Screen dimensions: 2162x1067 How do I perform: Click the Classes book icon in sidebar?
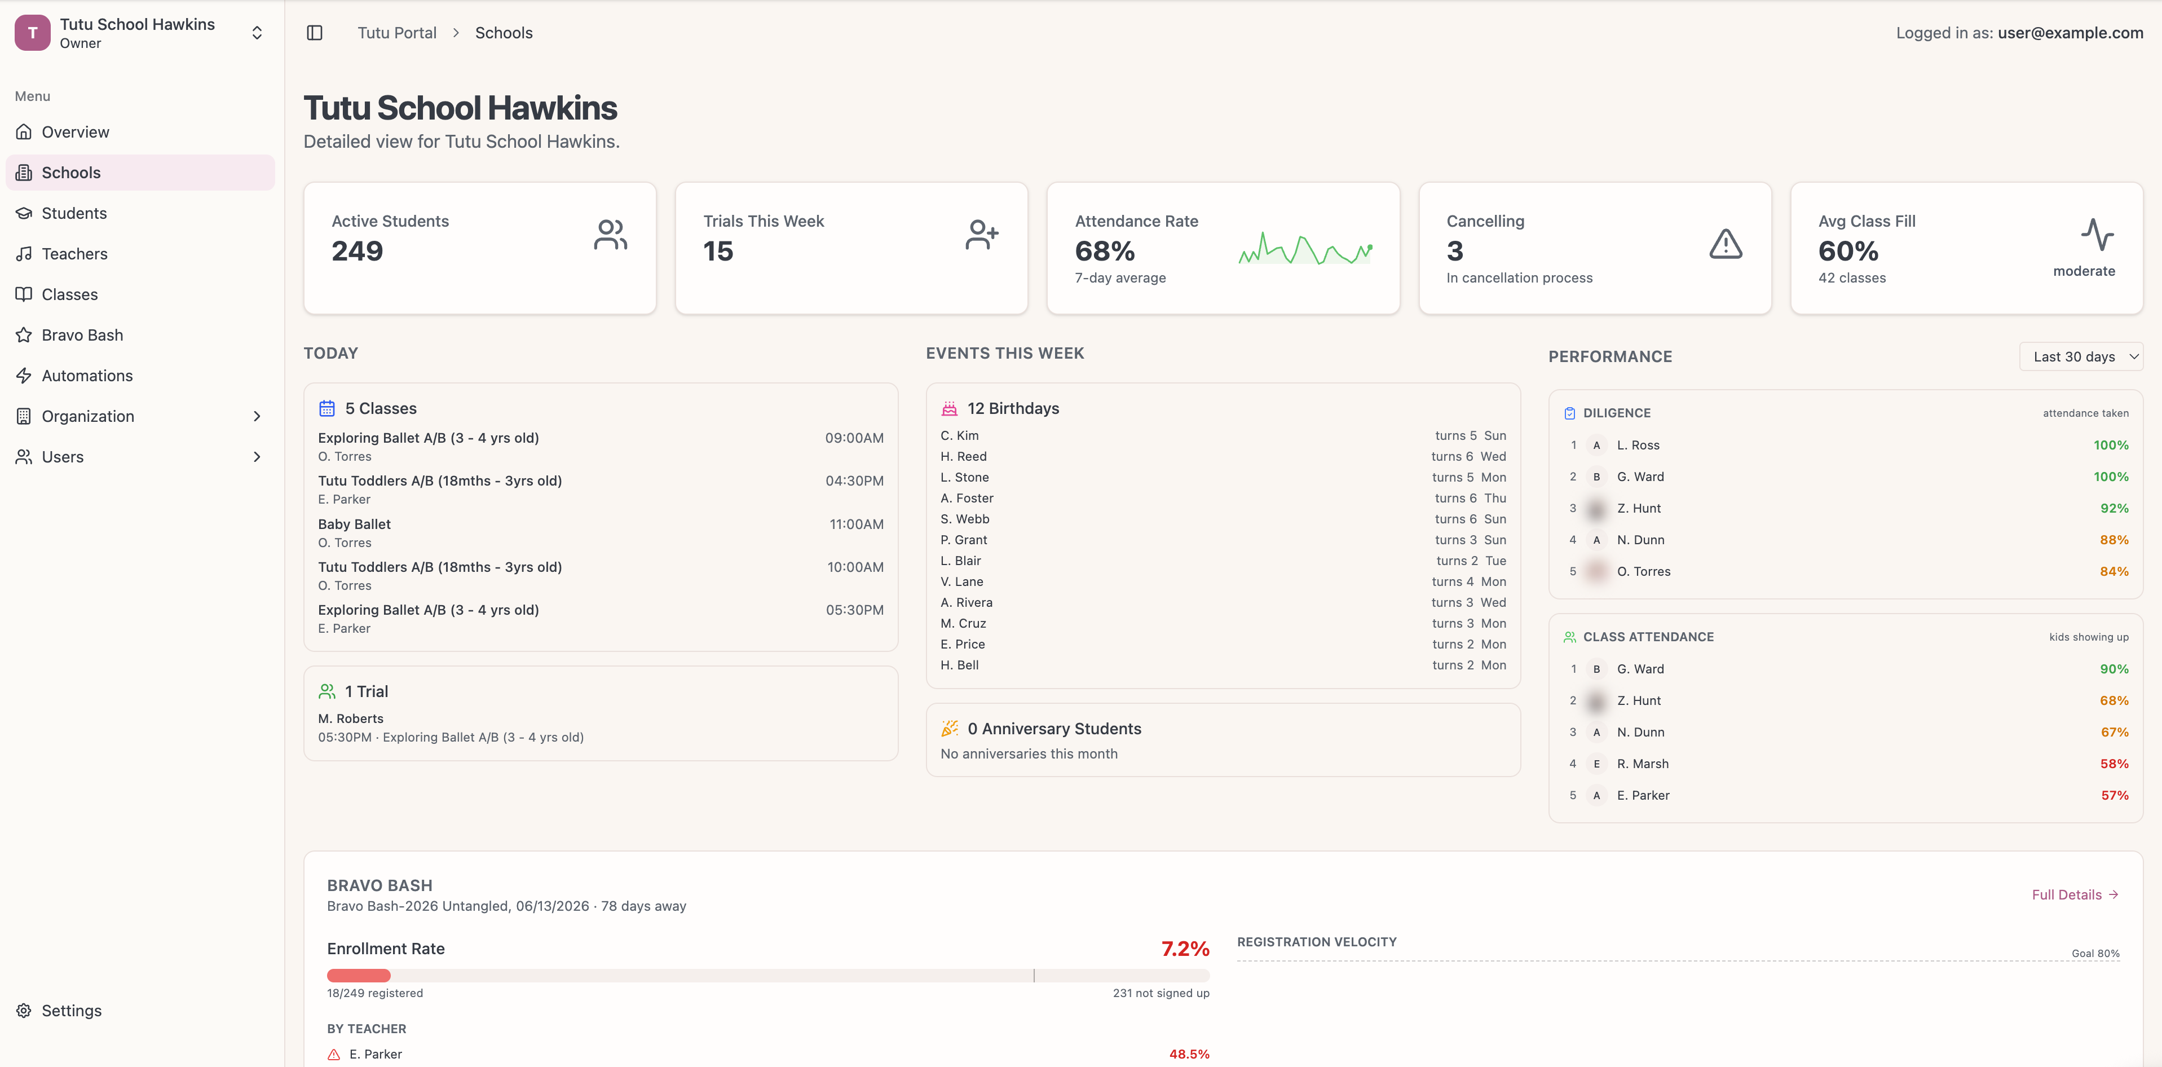click(x=24, y=294)
